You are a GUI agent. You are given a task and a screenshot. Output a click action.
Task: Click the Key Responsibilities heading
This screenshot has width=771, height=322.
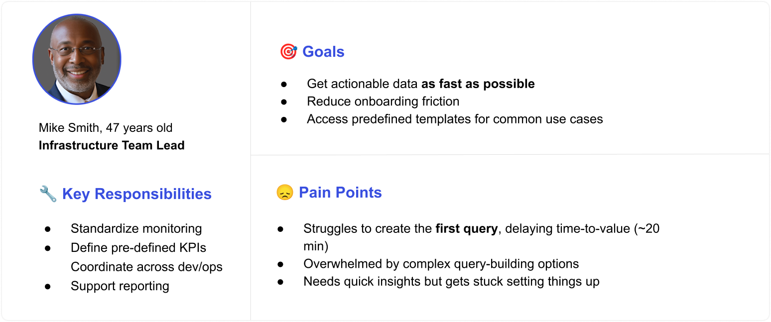(x=137, y=194)
